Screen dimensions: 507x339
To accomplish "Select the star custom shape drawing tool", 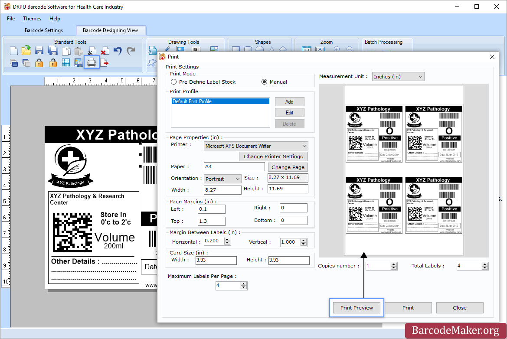I will (x=152, y=63).
